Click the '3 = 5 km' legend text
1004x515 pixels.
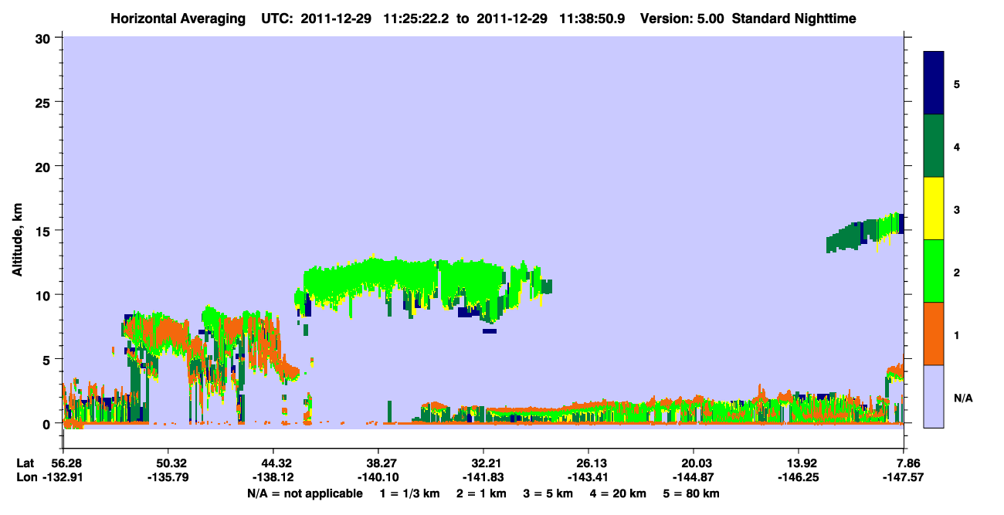coord(548,493)
